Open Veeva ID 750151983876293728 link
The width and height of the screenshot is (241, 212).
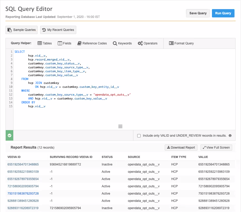[x=23, y=194]
